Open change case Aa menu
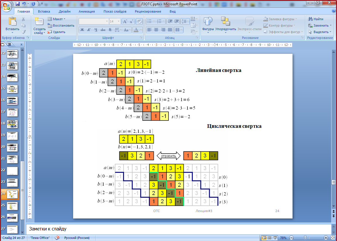 tap(127, 30)
